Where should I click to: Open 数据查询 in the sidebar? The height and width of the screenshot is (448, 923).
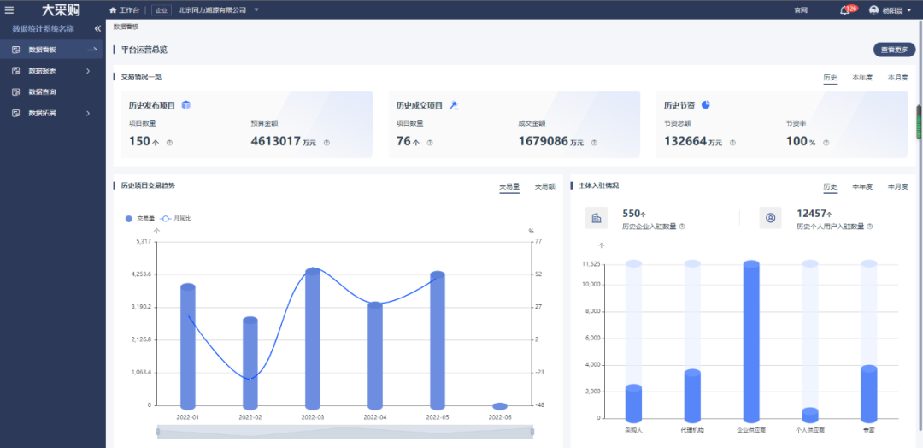(43, 92)
